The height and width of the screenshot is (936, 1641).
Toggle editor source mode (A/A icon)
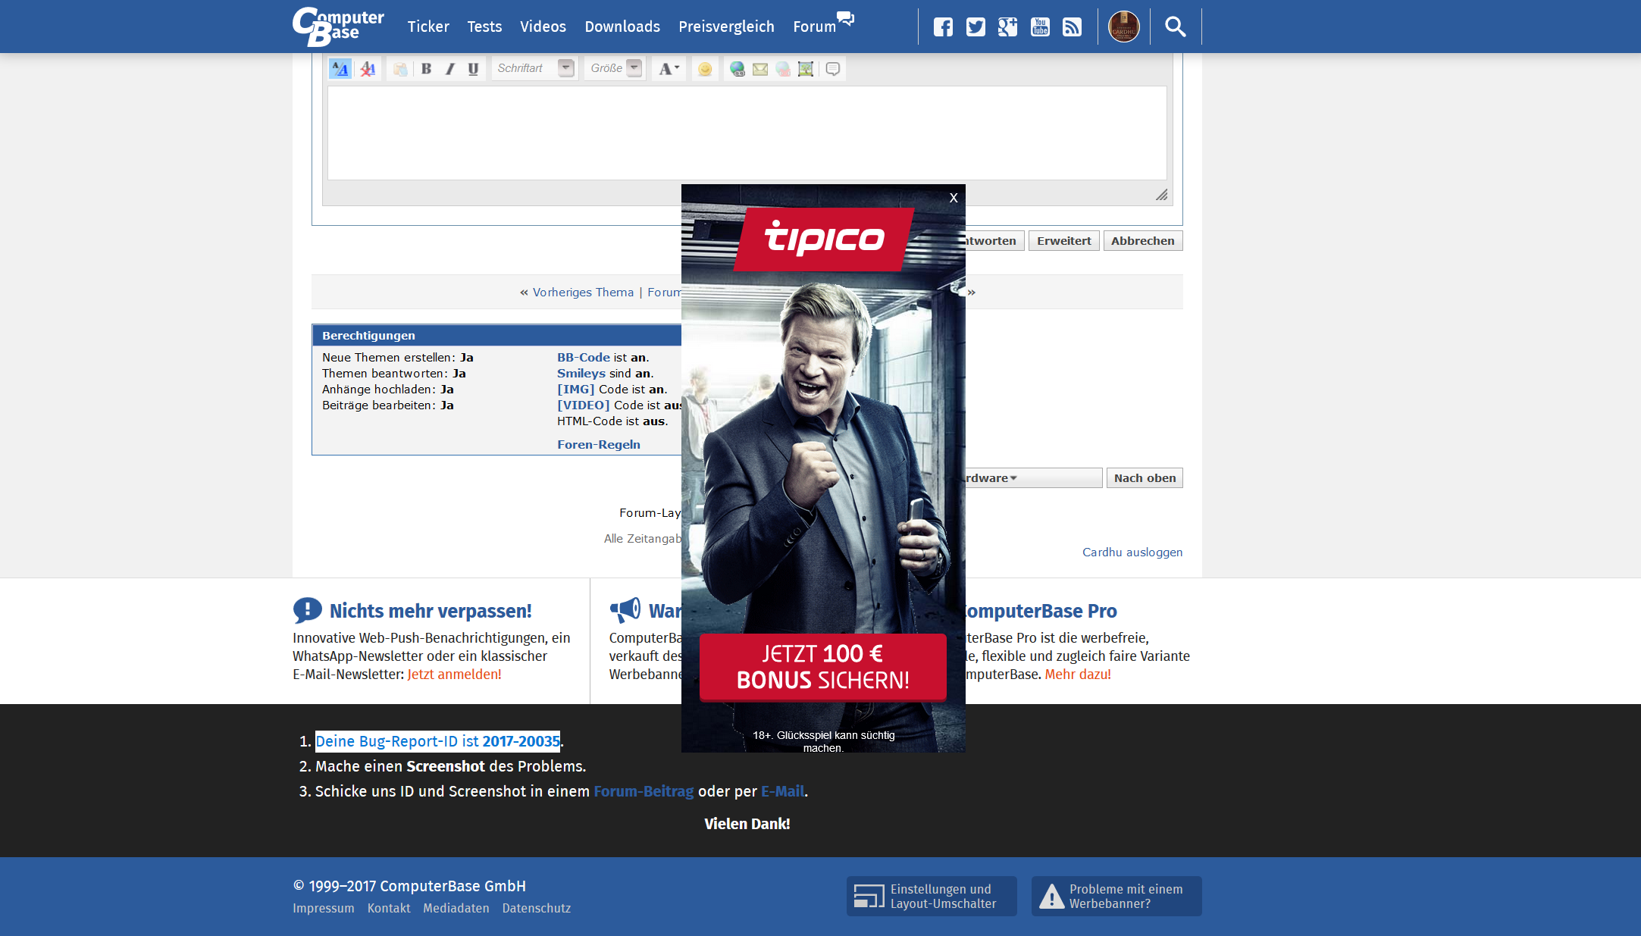pyautogui.click(x=340, y=69)
